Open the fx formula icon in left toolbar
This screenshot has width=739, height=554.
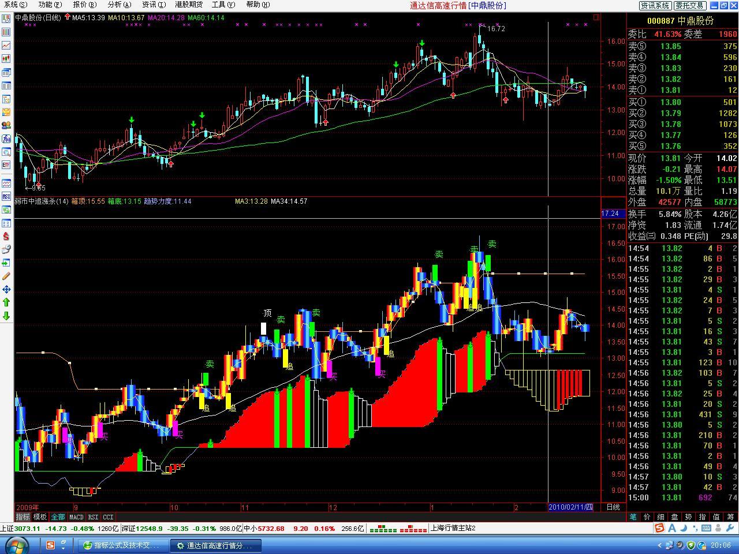coord(6,138)
